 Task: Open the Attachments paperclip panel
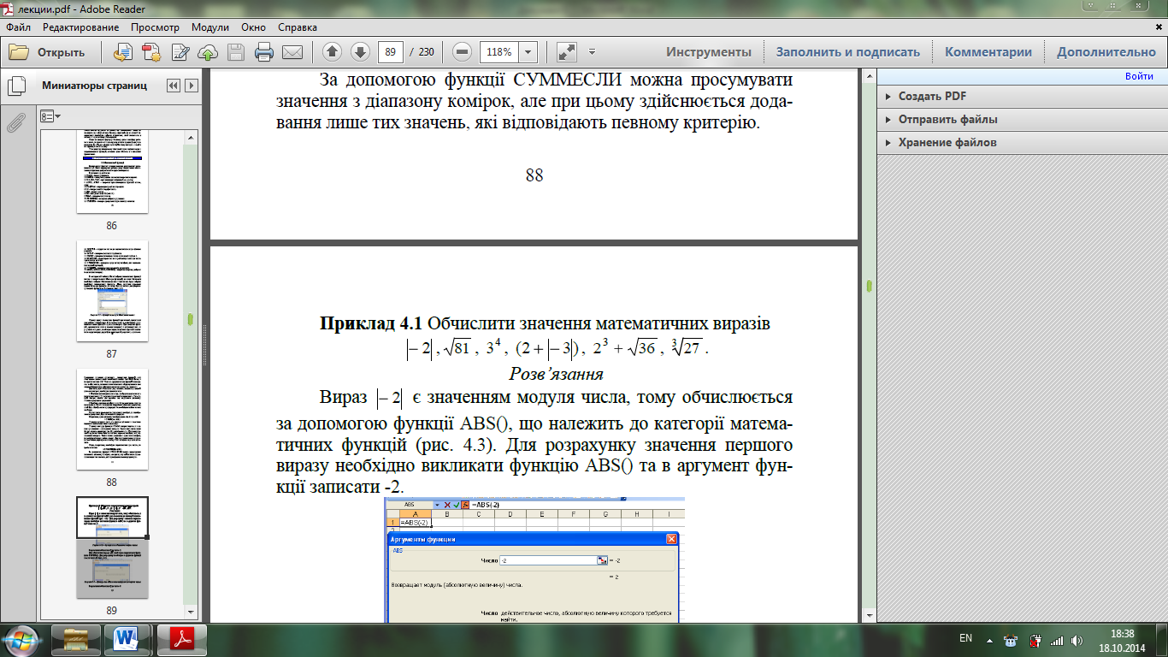(15, 123)
